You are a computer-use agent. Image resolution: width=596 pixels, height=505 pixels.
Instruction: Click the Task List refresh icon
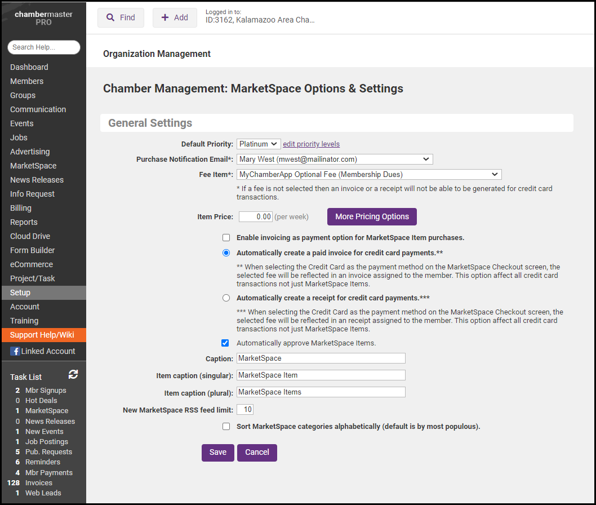click(x=73, y=374)
